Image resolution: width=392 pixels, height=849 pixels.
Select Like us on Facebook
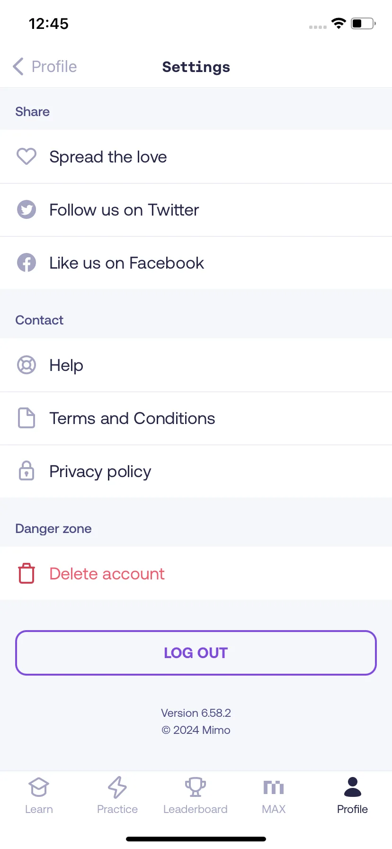coord(196,262)
